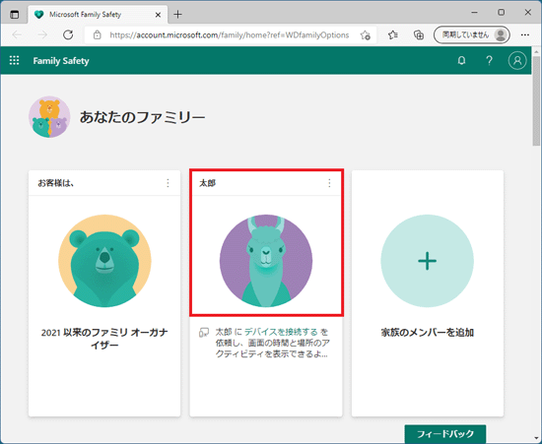Add this page to favorites
542x444 pixels.
(365, 34)
